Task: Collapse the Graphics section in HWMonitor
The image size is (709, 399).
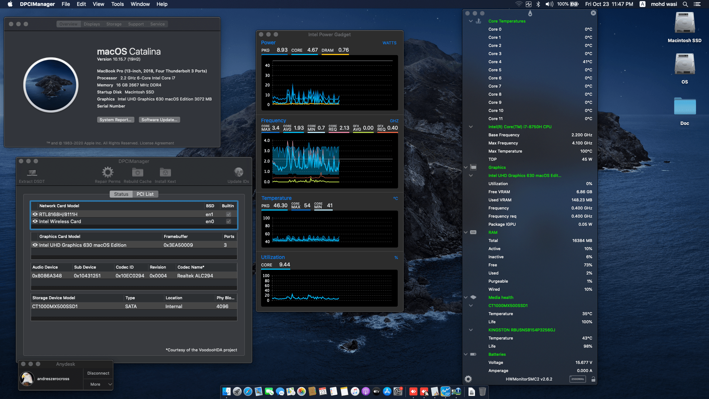Action: click(465, 167)
